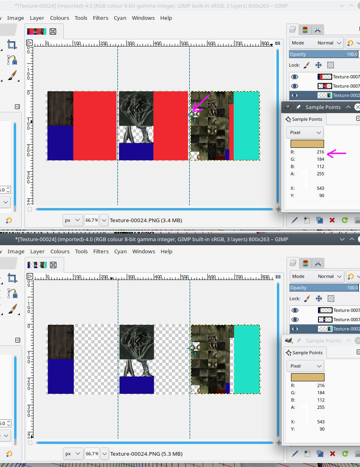This screenshot has width=360, height=467.
Task: Click the lock alpha channel icon in the lower window
Action: [x=331, y=299]
